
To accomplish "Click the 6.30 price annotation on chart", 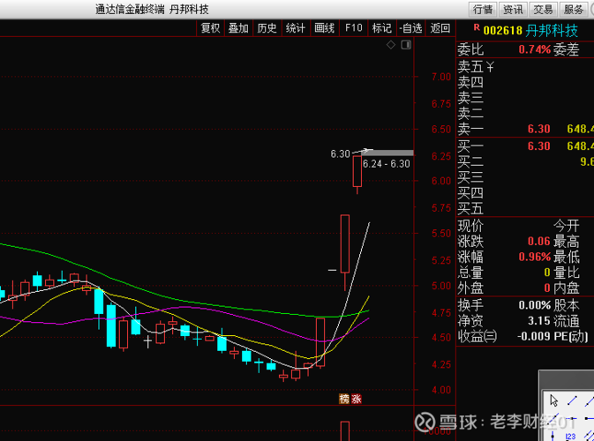I will click(340, 154).
